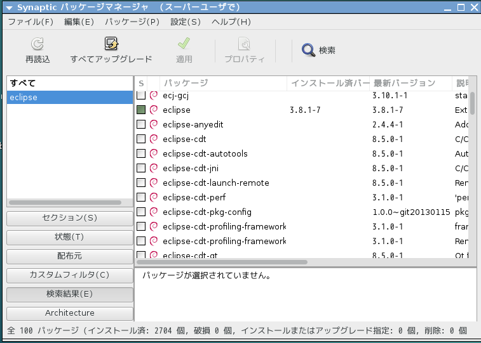Click the Upgrade All (すべてアップグレード) icon
The height and width of the screenshot is (343, 481).
click(x=111, y=44)
